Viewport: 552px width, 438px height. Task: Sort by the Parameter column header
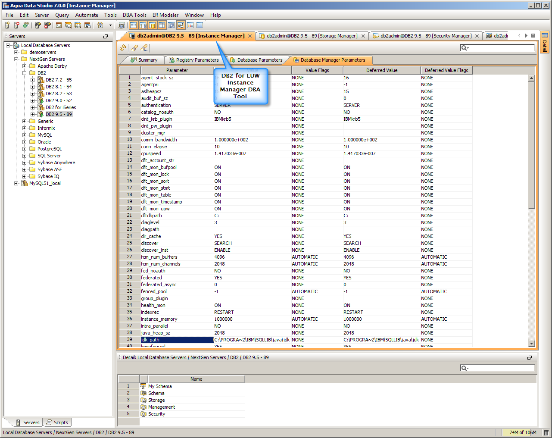177,70
